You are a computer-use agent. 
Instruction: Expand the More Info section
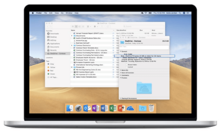pos(121,70)
